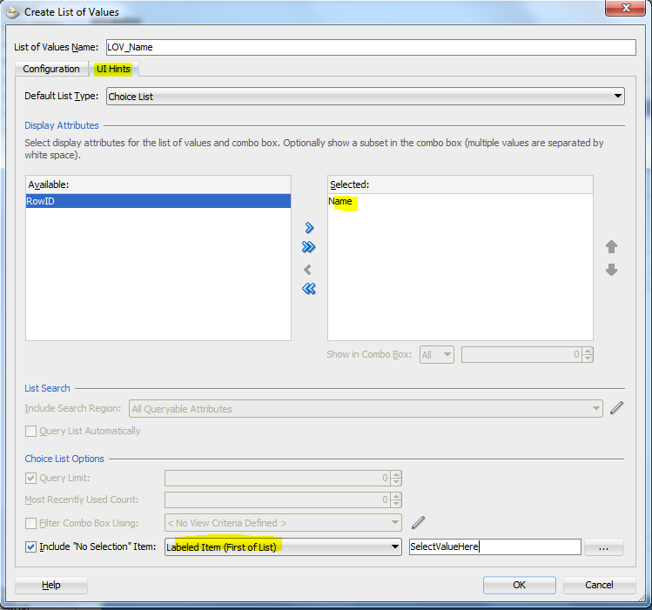Click the OK button
This screenshot has height=610, width=652.
(519, 585)
